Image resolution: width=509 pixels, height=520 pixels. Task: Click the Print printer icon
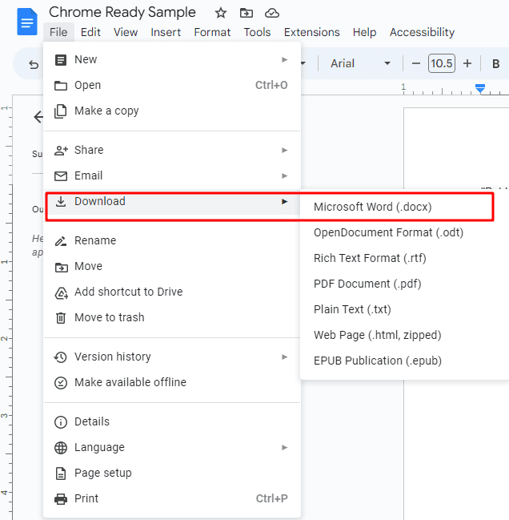click(61, 499)
